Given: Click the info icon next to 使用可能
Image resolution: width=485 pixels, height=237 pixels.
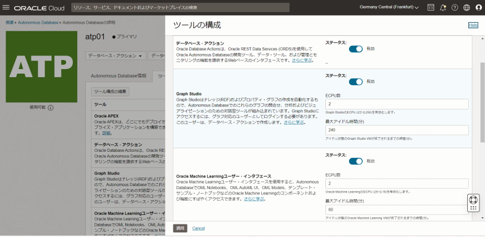Looking at the screenshot, I should (x=51, y=108).
